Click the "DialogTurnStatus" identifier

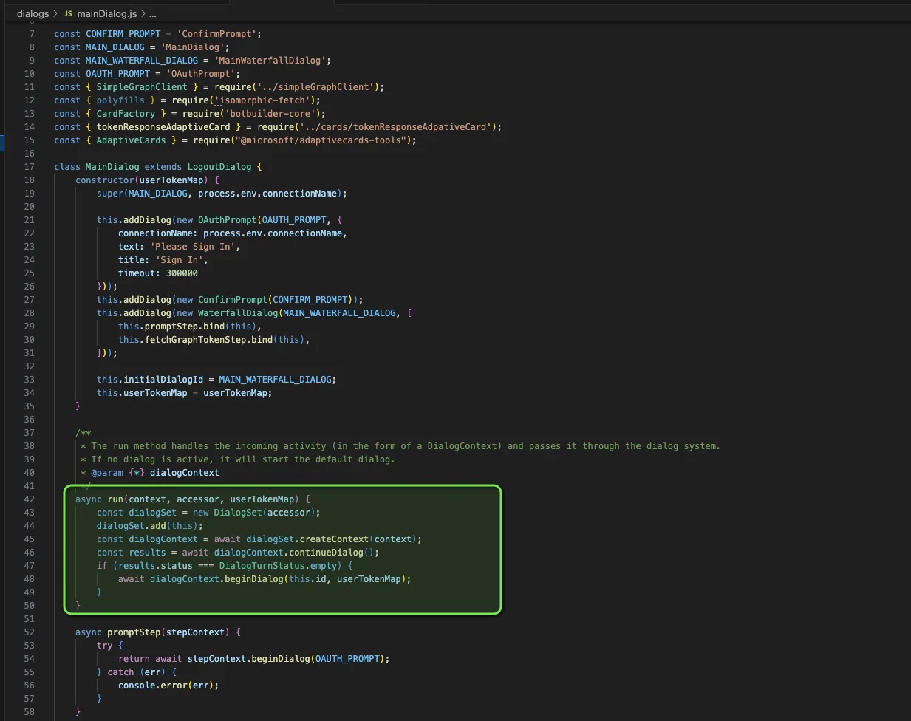(262, 566)
